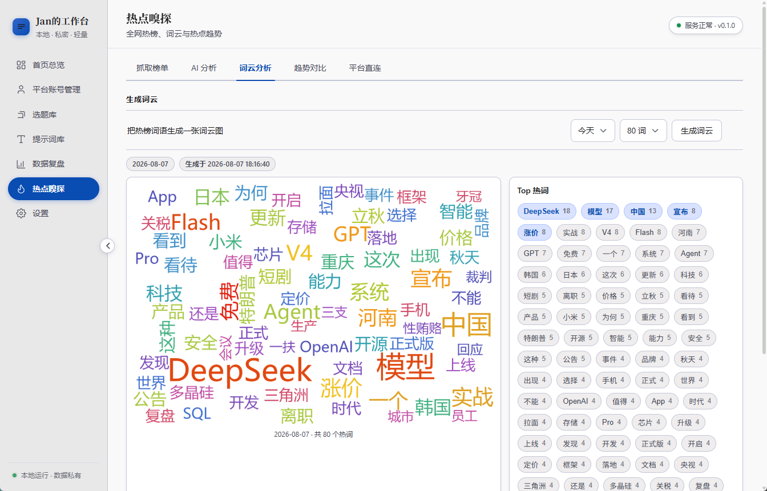Click the word DeepSeek in the word cloud
Image resolution: width=767 pixels, height=491 pixels.
(x=240, y=371)
